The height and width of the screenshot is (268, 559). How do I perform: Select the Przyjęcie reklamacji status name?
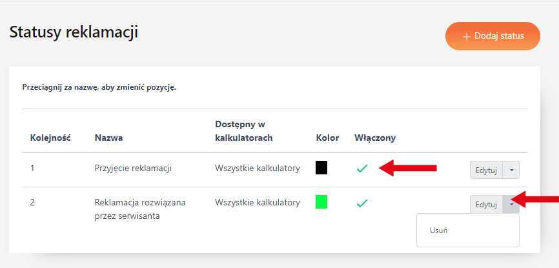[x=133, y=169]
